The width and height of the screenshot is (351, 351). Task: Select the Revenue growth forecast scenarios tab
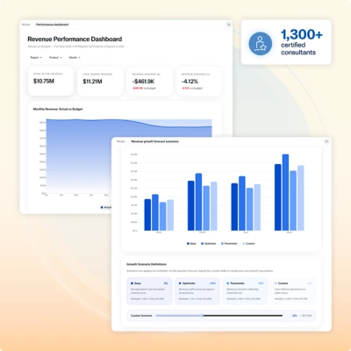pyautogui.click(x=154, y=141)
